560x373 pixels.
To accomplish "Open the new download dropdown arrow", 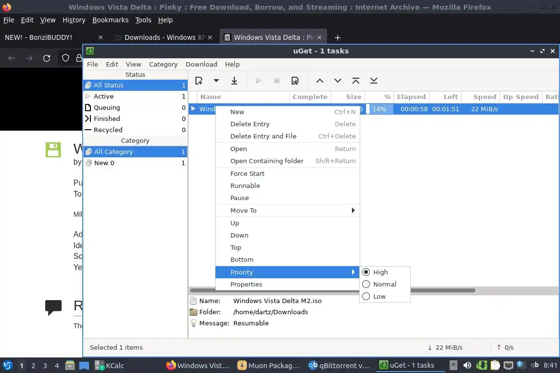I will click(x=216, y=81).
